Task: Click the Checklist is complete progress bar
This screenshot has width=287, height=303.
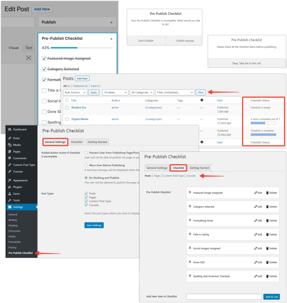Action: pyautogui.click(x=263, y=135)
